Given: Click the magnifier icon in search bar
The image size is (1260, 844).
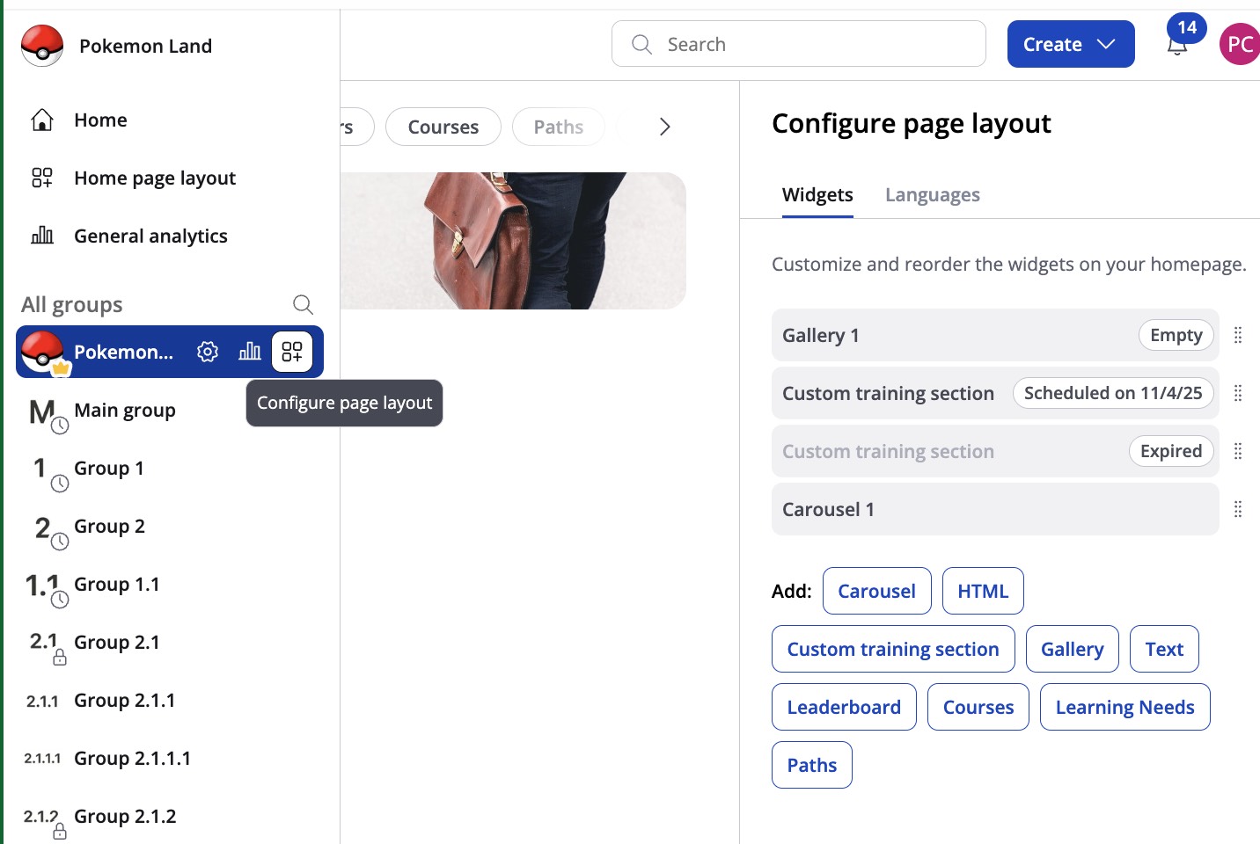Looking at the screenshot, I should (642, 44).
